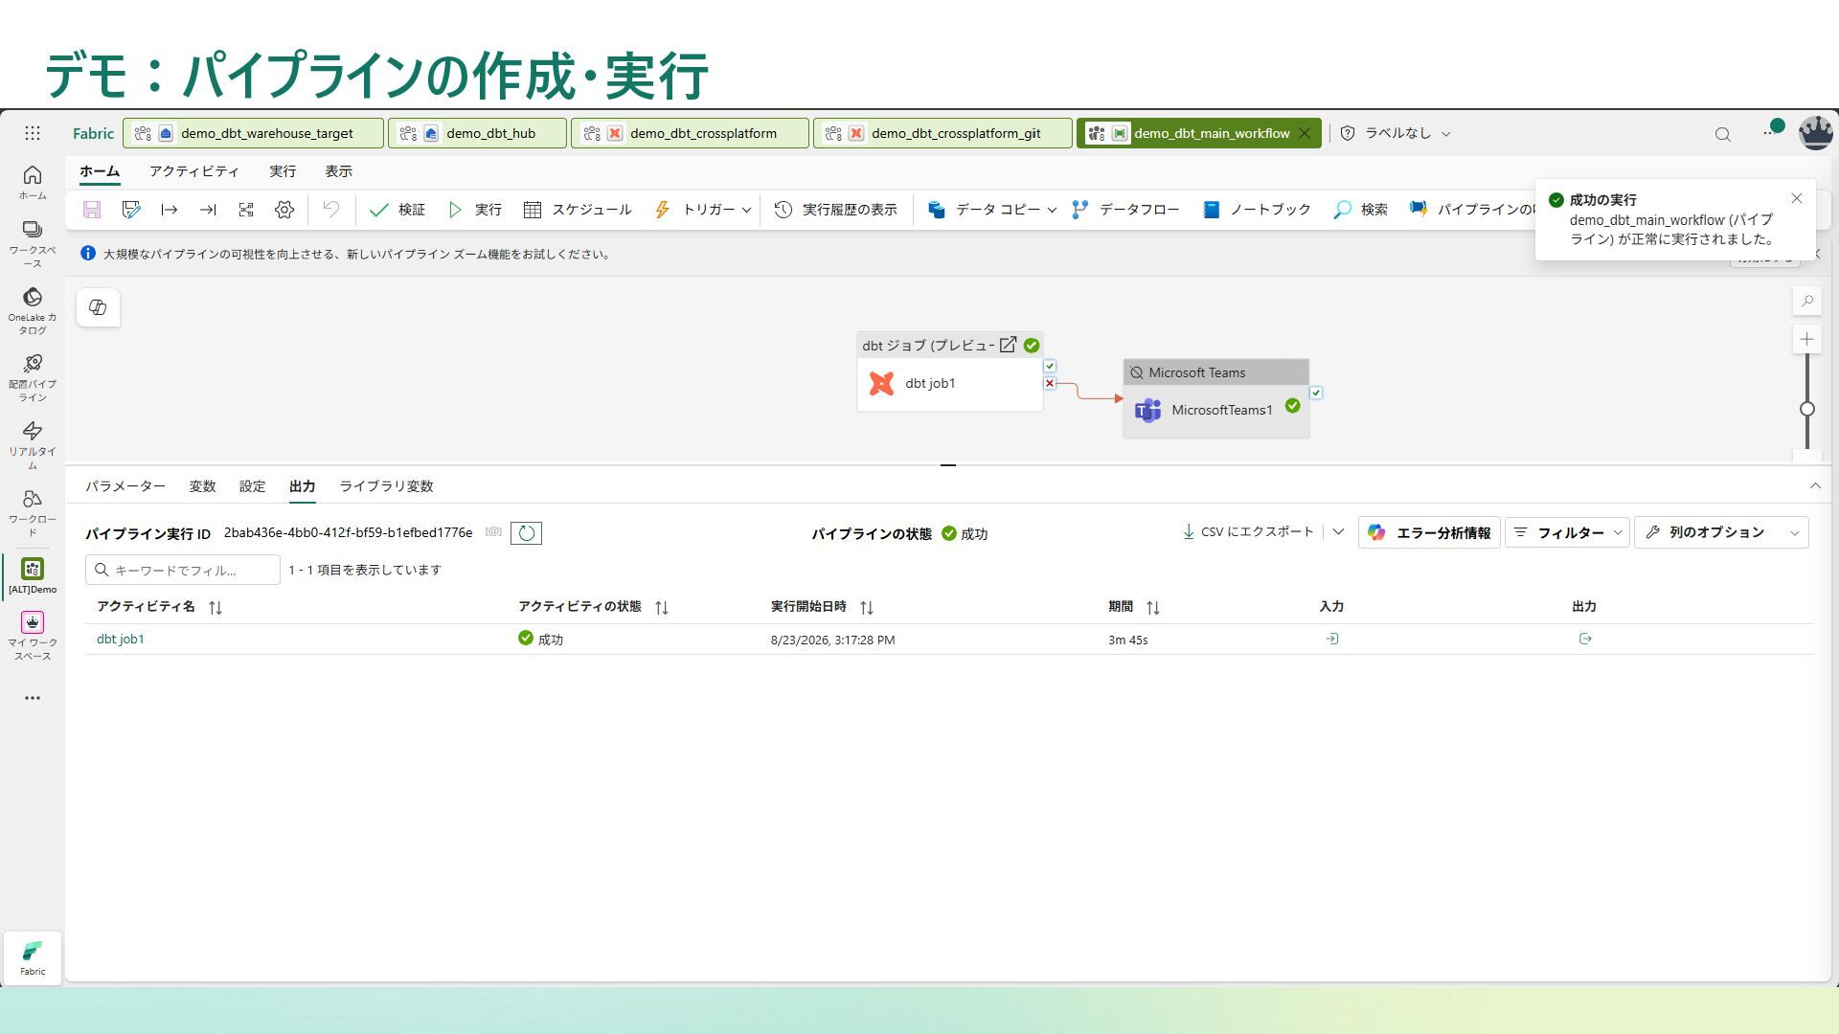Click the Save disk icon

(92, 210)
